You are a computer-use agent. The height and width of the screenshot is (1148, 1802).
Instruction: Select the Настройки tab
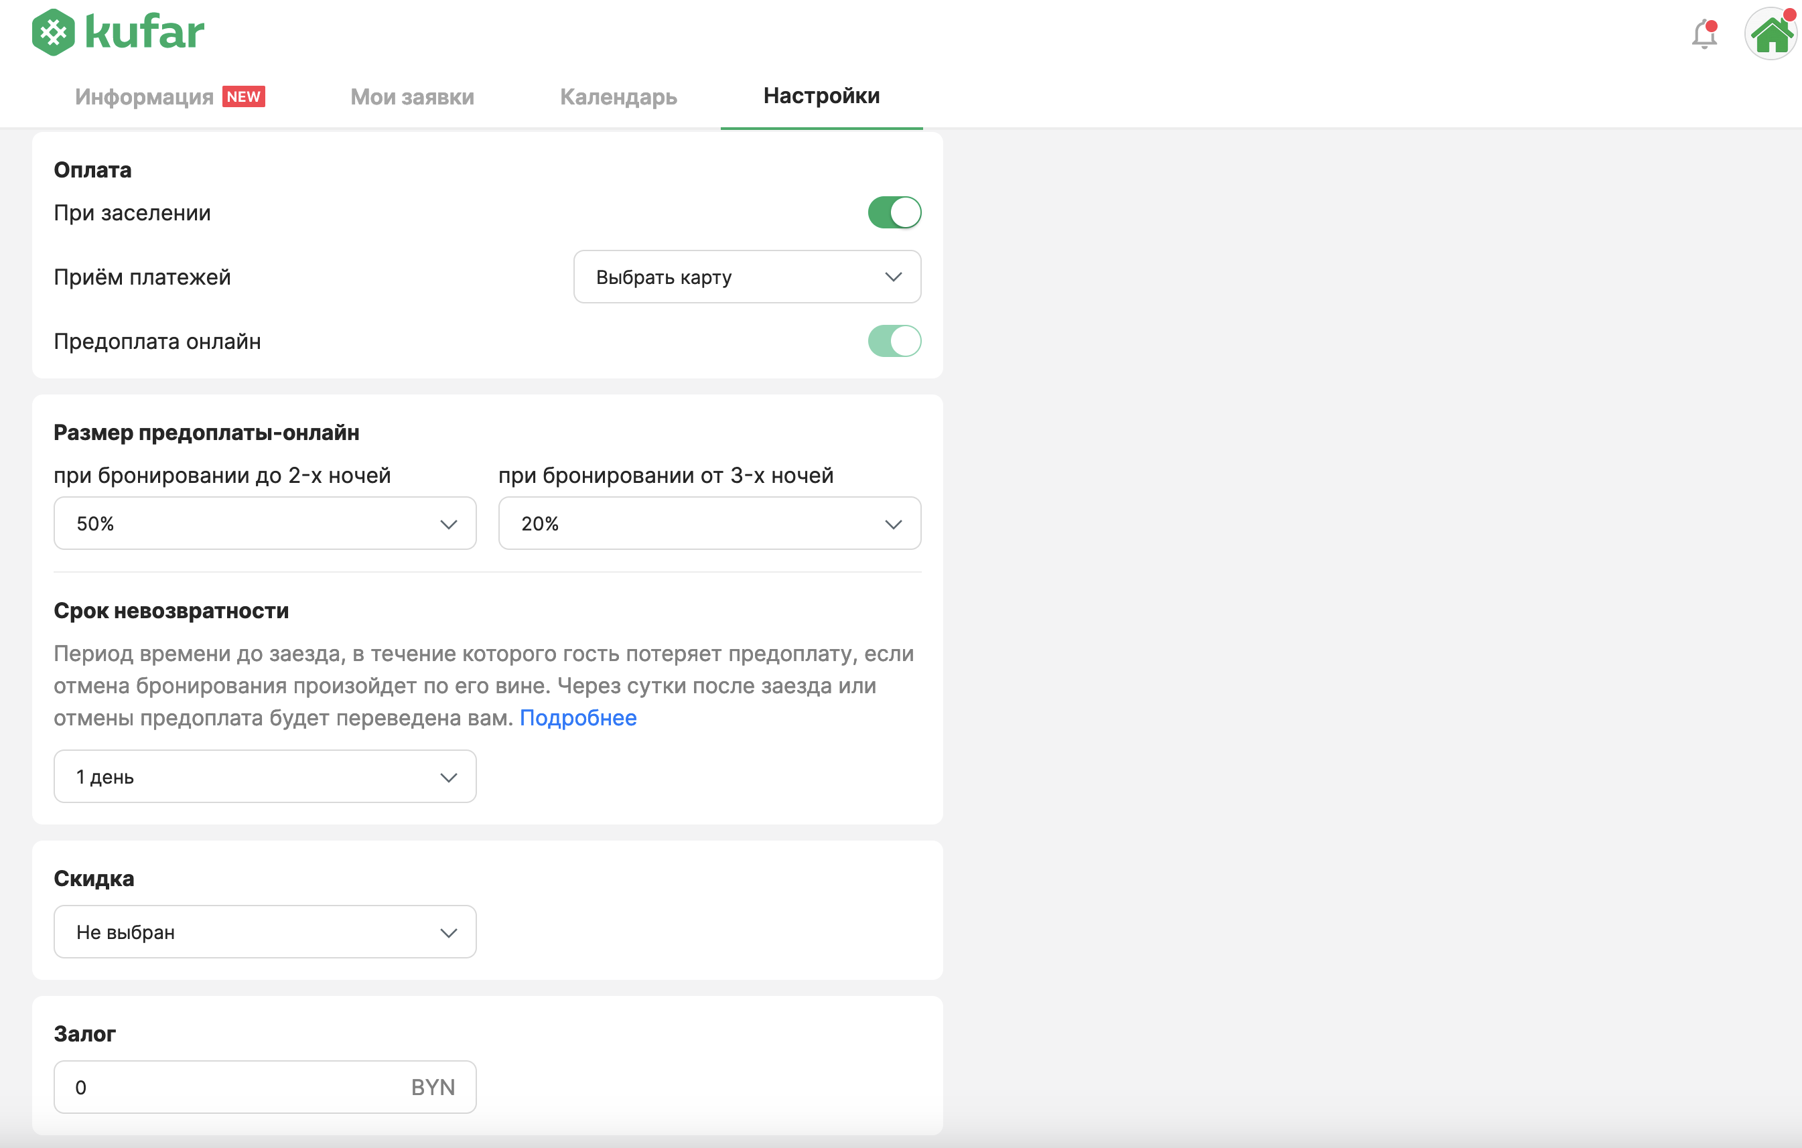[x=822, y=96]
